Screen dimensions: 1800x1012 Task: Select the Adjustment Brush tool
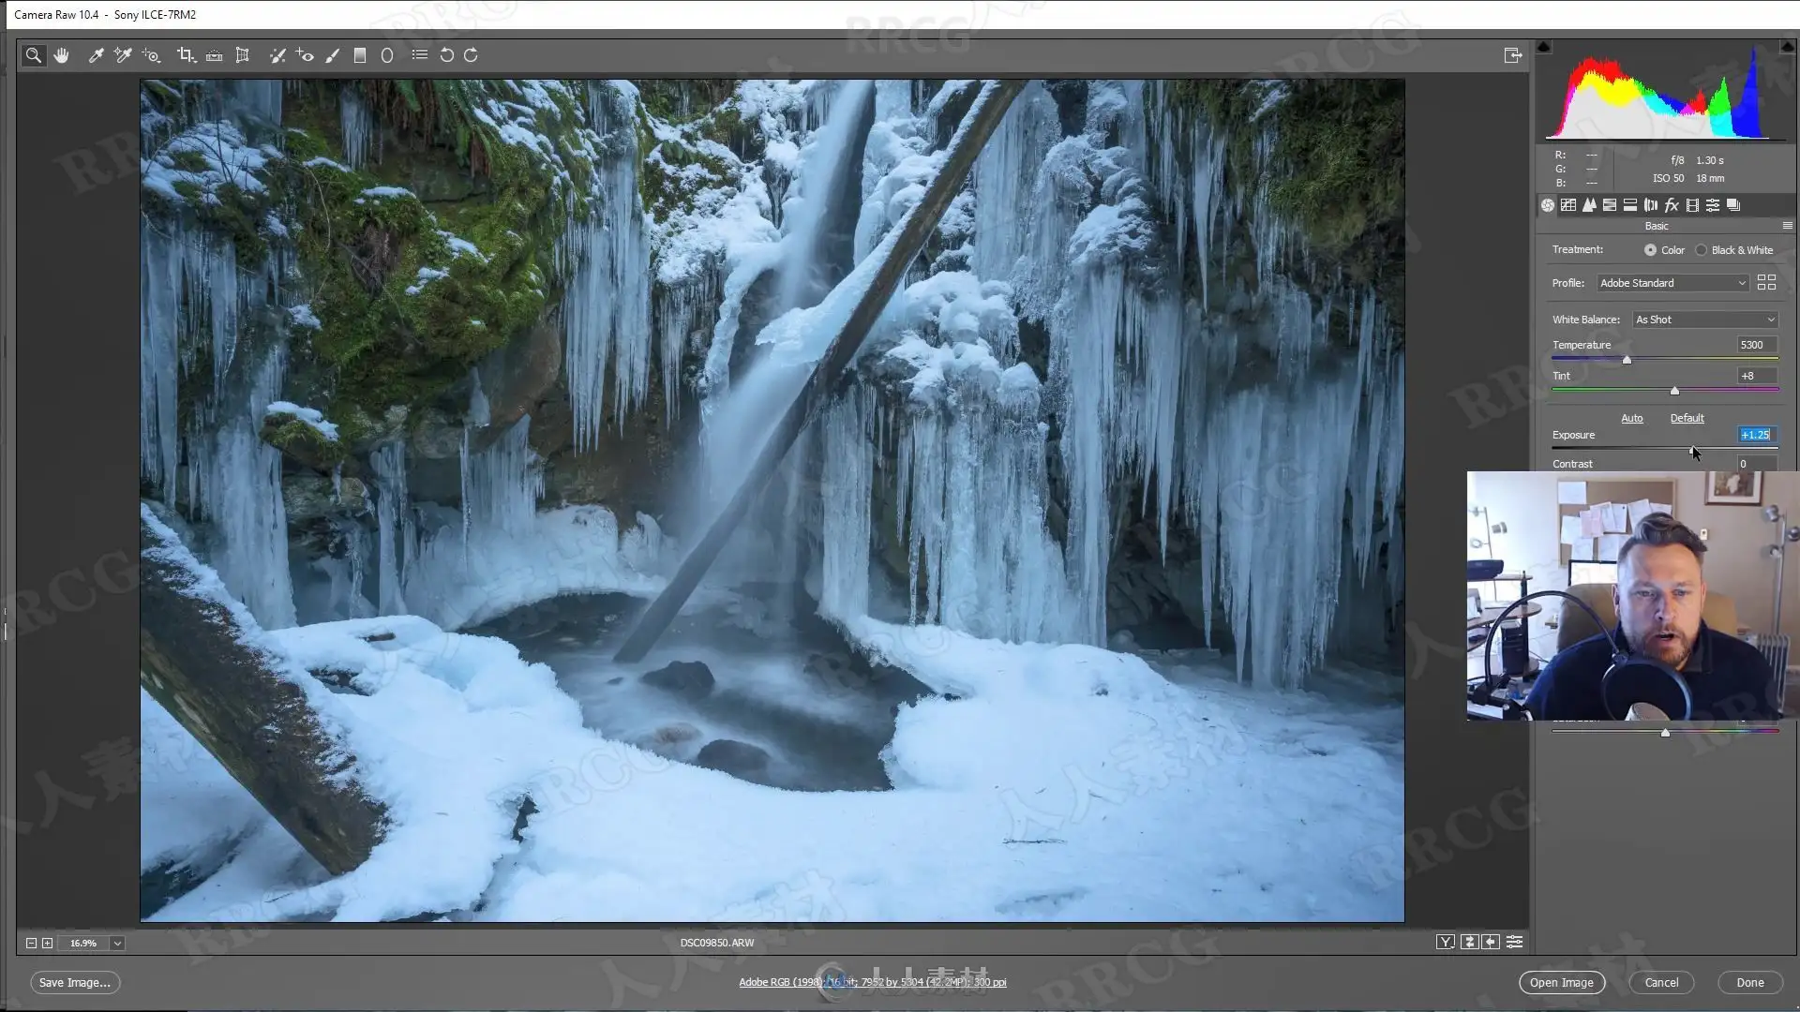(x=332, y=55)
